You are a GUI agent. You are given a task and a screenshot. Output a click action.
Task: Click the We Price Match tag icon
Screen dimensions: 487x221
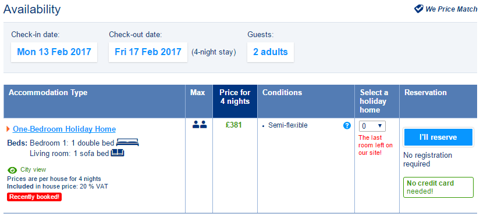(419, 9)
